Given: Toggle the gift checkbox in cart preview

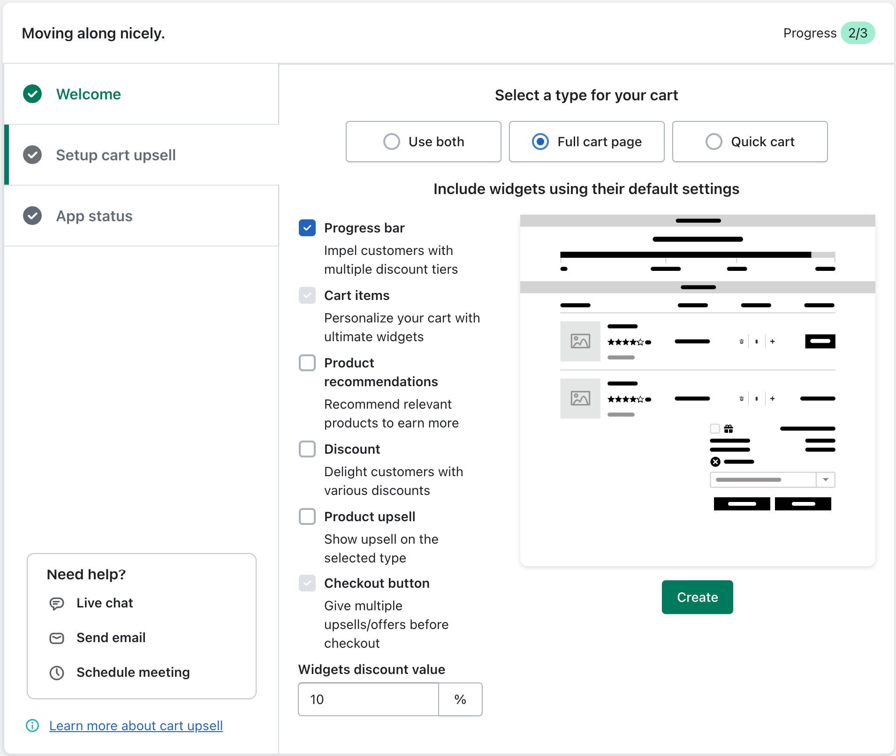Looking at the screenshot, I should coord(715,428).
